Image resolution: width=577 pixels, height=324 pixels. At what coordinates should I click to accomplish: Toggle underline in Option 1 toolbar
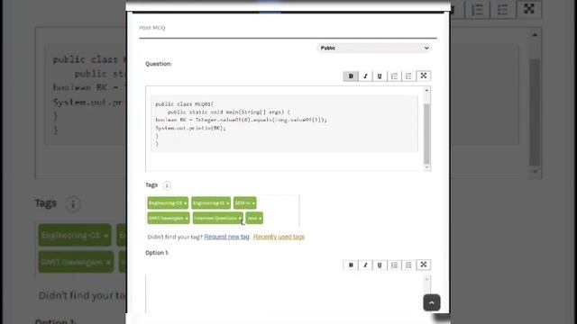(x=380, y=265)
